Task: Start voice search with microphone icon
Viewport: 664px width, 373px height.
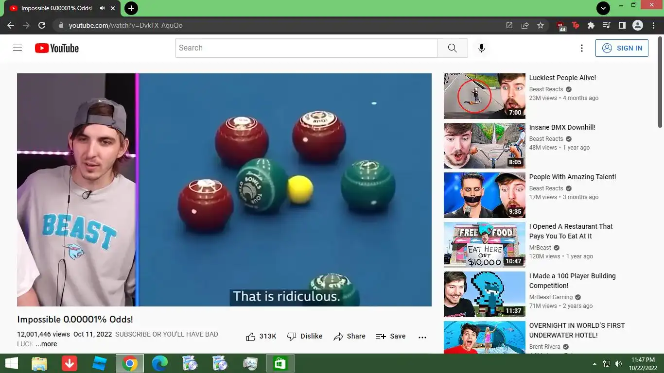Action: click(x=481, y=48)
